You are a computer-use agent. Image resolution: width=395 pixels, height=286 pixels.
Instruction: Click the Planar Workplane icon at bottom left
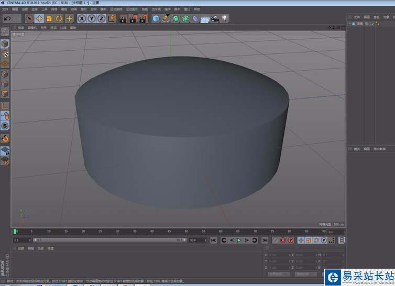click(x=5, y=161)
